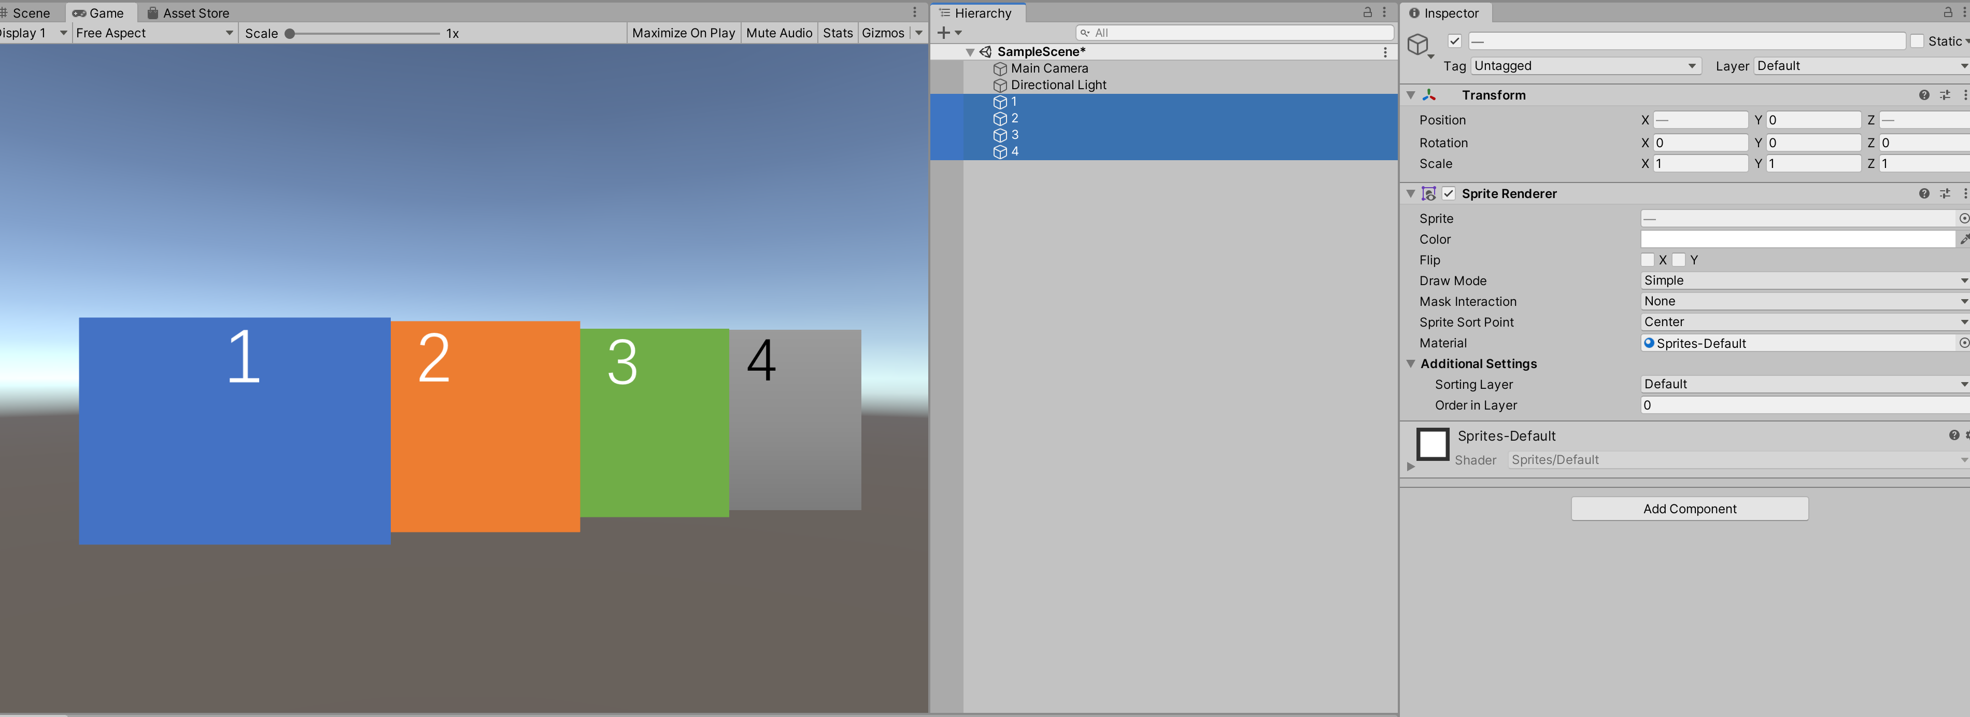The image size is (1970, 717).
Task: Click the Material object picker circle
Action: point(1963,343)
